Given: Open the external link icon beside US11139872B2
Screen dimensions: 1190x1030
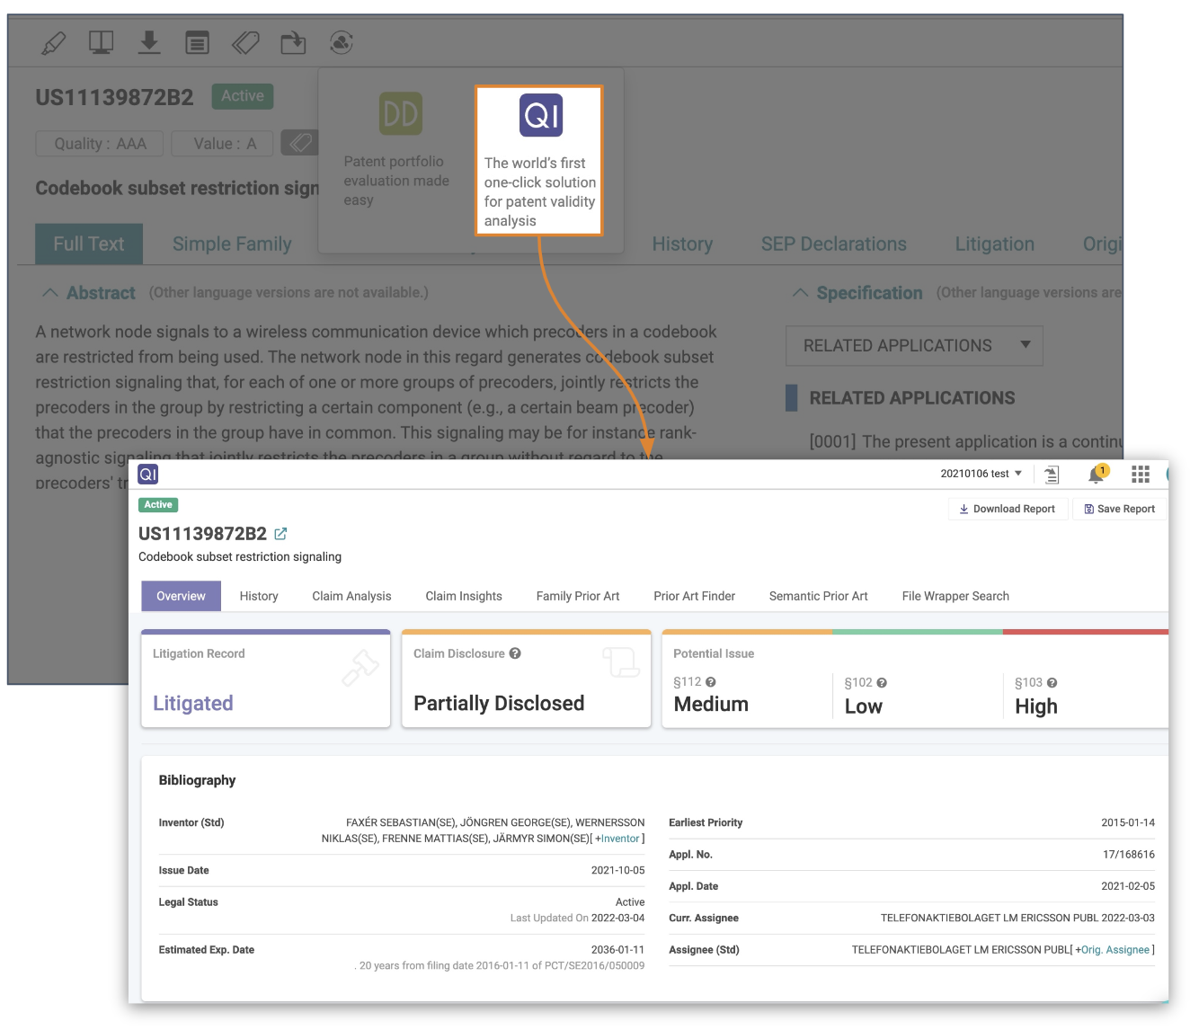Looking at the screenshot, I should pyautogui.click(x=280, y=534).
